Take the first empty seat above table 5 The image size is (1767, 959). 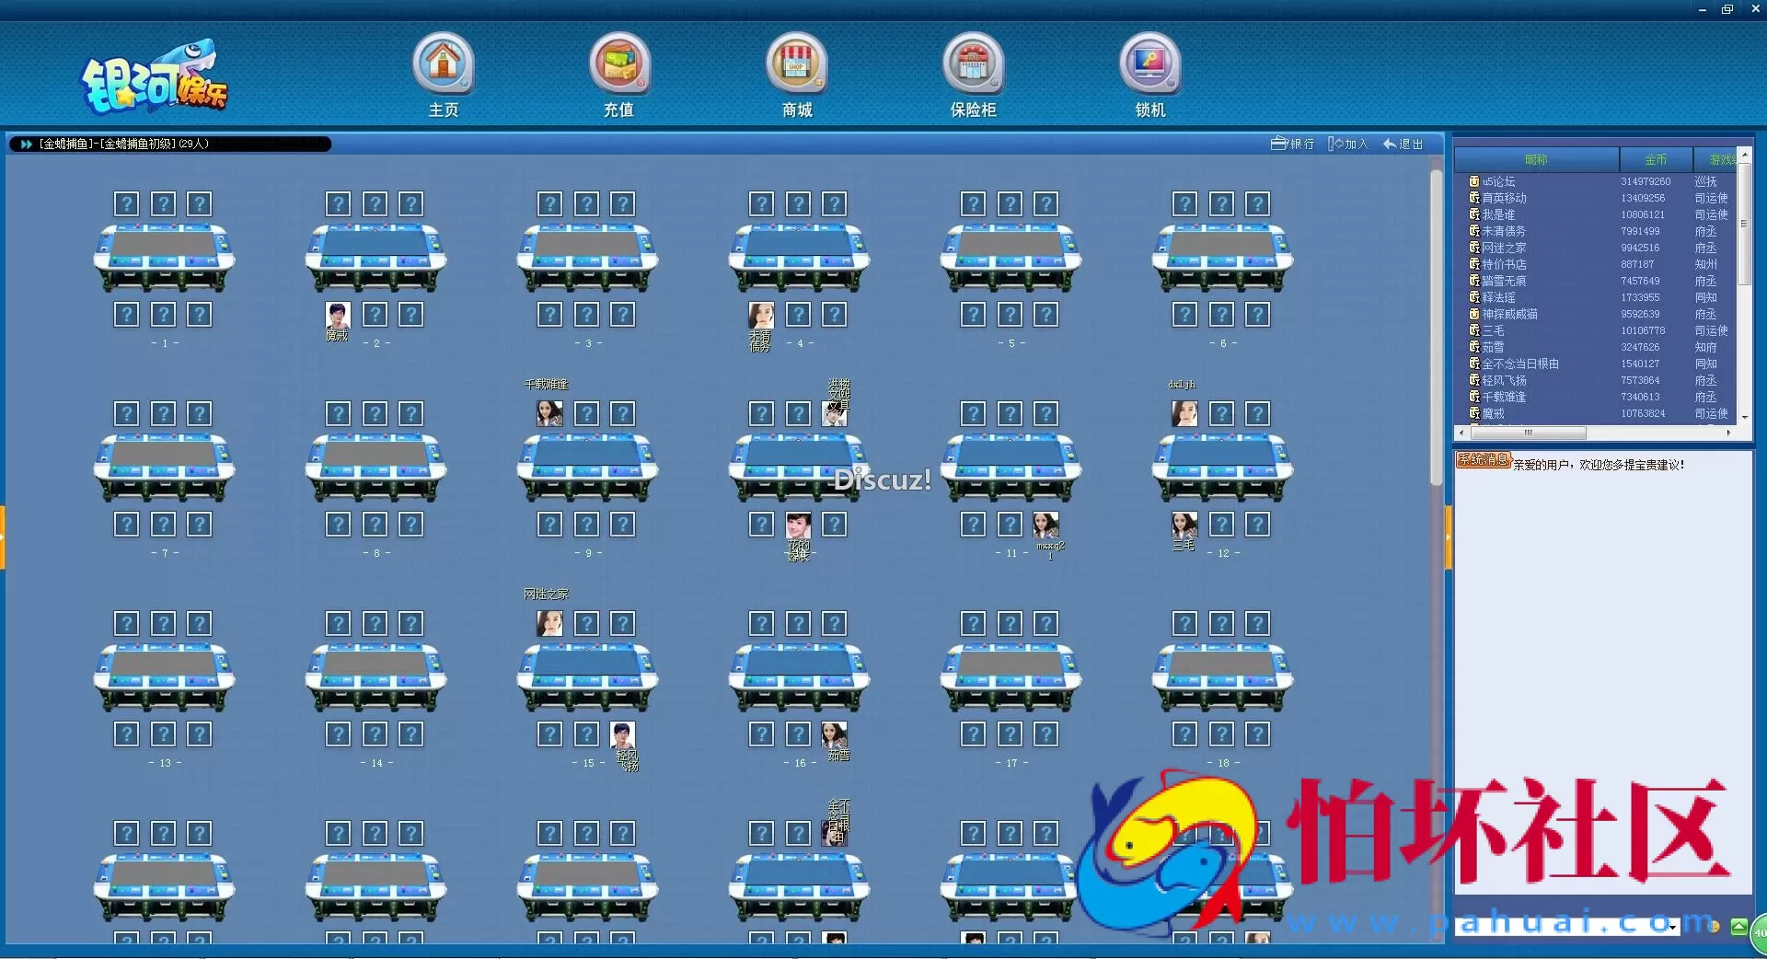[x=974, y=204]
